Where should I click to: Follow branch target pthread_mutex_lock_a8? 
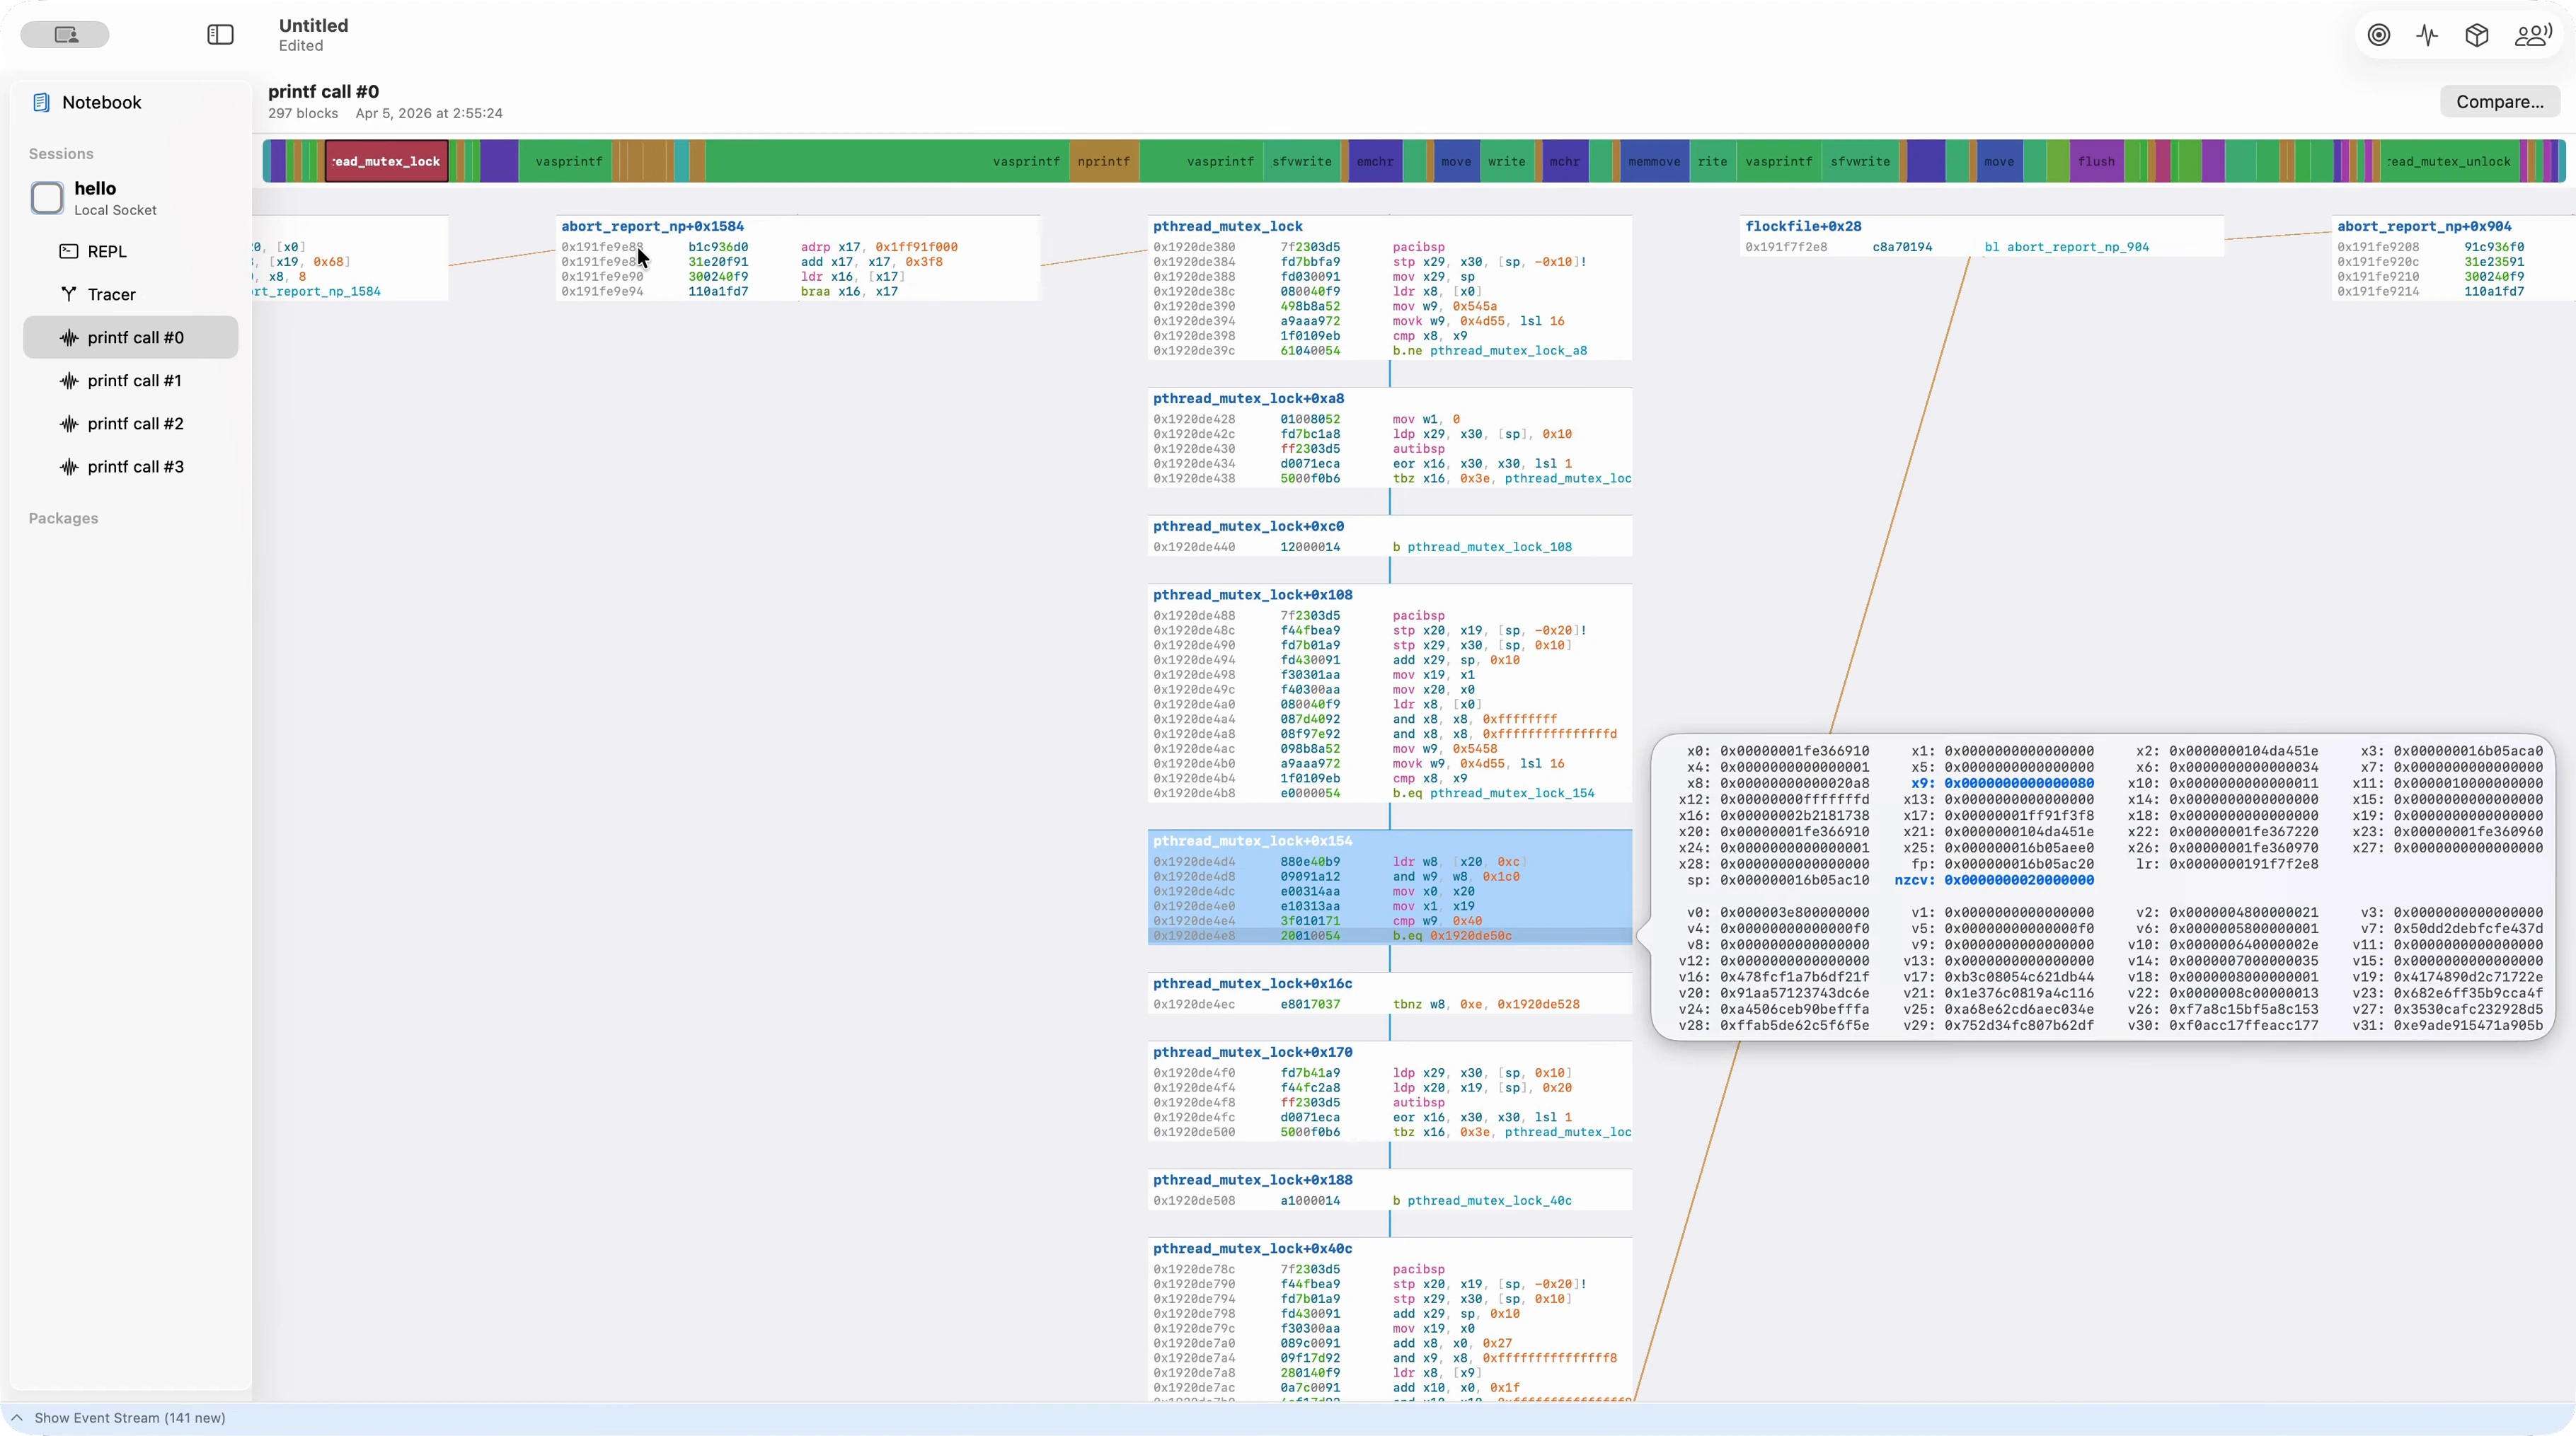click(x=1508, y=351)
